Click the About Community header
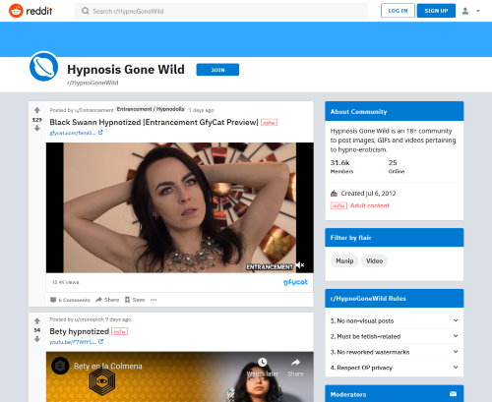 [x=395, y=111]
